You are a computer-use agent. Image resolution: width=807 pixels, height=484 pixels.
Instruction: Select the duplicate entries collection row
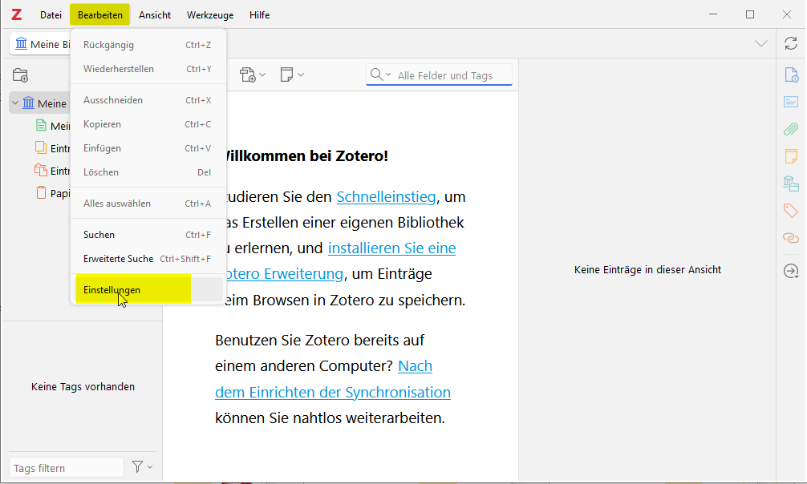tap(51, 148)
